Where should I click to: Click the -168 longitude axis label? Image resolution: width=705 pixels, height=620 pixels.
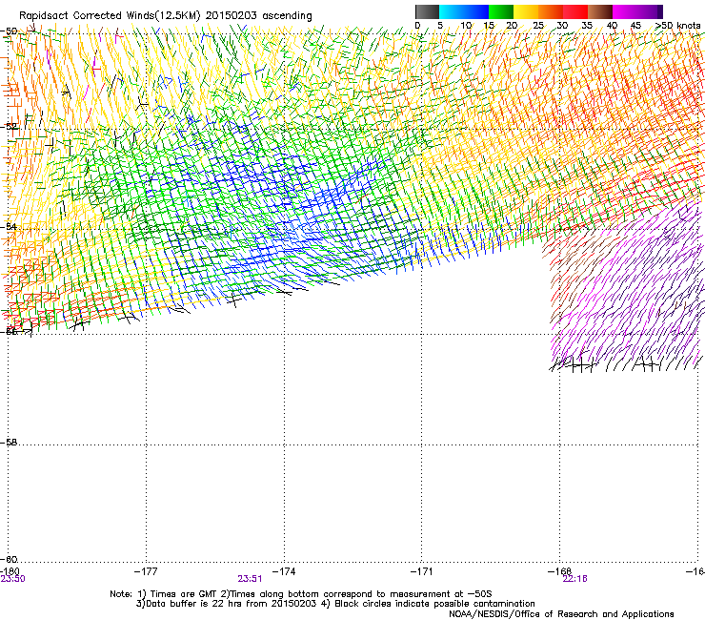[560, 571]
